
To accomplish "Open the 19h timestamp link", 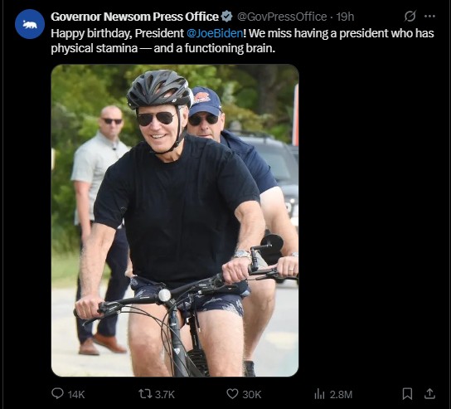I will point(345,17).
